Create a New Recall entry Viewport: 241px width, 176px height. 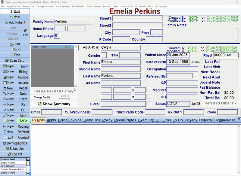[15, 88]
